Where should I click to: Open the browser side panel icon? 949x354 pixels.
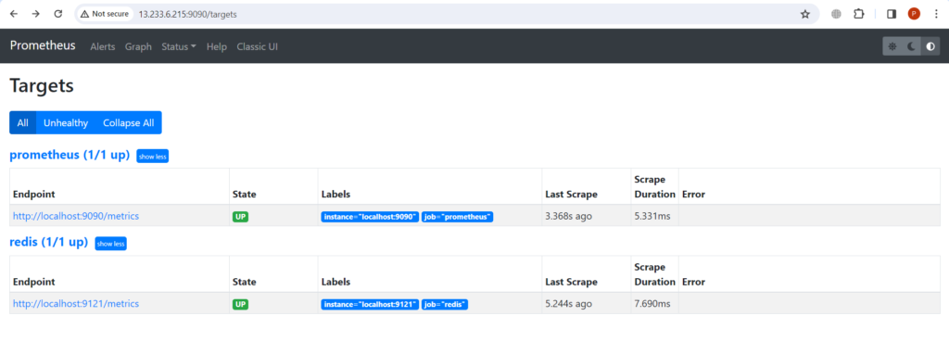click(x=892, y=14)
